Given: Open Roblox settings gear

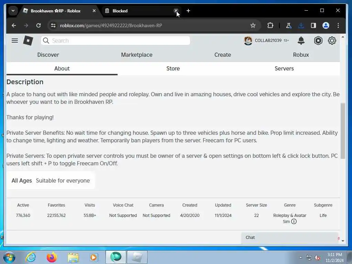Looking at the screenshot, I should tap(332, 41).
